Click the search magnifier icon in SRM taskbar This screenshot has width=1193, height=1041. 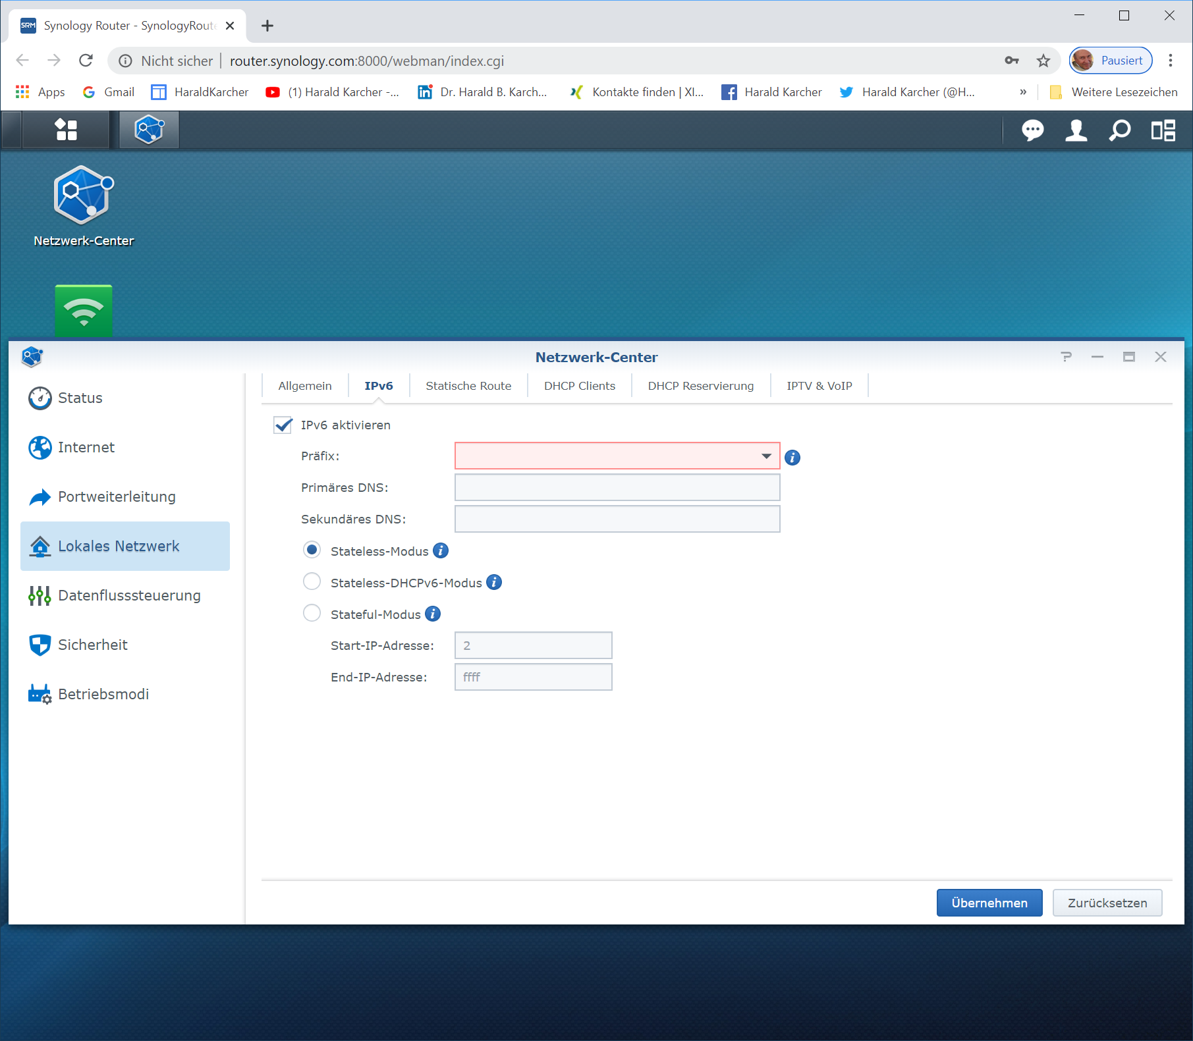click(1119, 130)
